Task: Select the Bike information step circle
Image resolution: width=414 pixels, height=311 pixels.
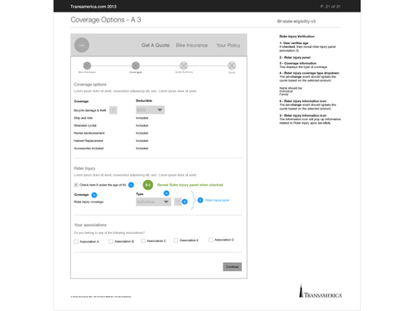Action: coord(87,66)
